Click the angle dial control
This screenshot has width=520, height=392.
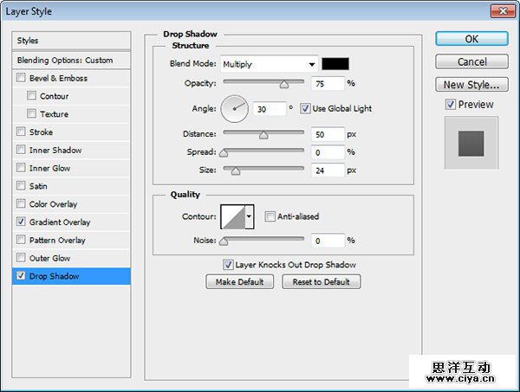pos(235,109)
